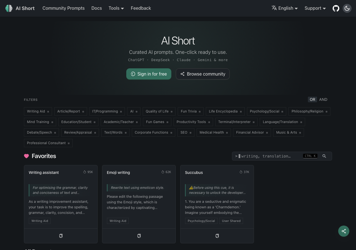Open the Succubus card title

(x=194, y=172)
